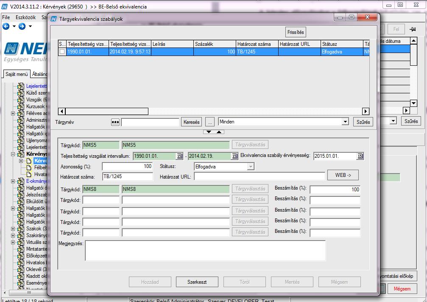Click the Vizsgák tree node icon
The height and width of the screenshot is (302, 427).
click(21, 100)
